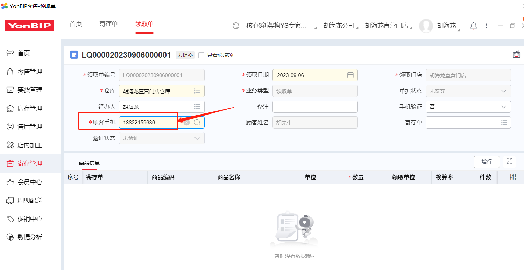Open the three-dot more options menu
This screenshot has height=270, width=524.
pyautogui.click(x=486, y=26)
